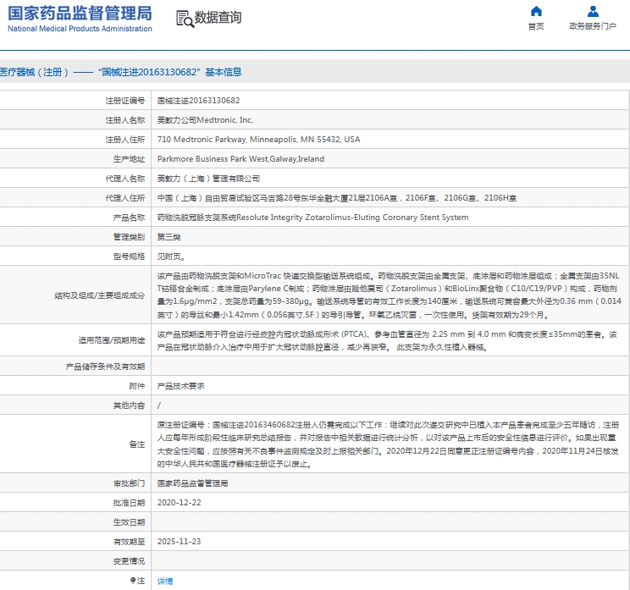
Task: Click the 管理类别 row label
Action: pyautogui.click(x=129, y=236)
